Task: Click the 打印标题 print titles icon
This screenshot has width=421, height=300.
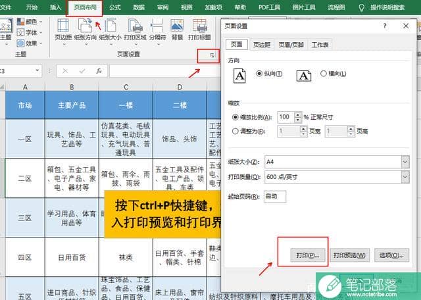Action: (x=199, y=30)
